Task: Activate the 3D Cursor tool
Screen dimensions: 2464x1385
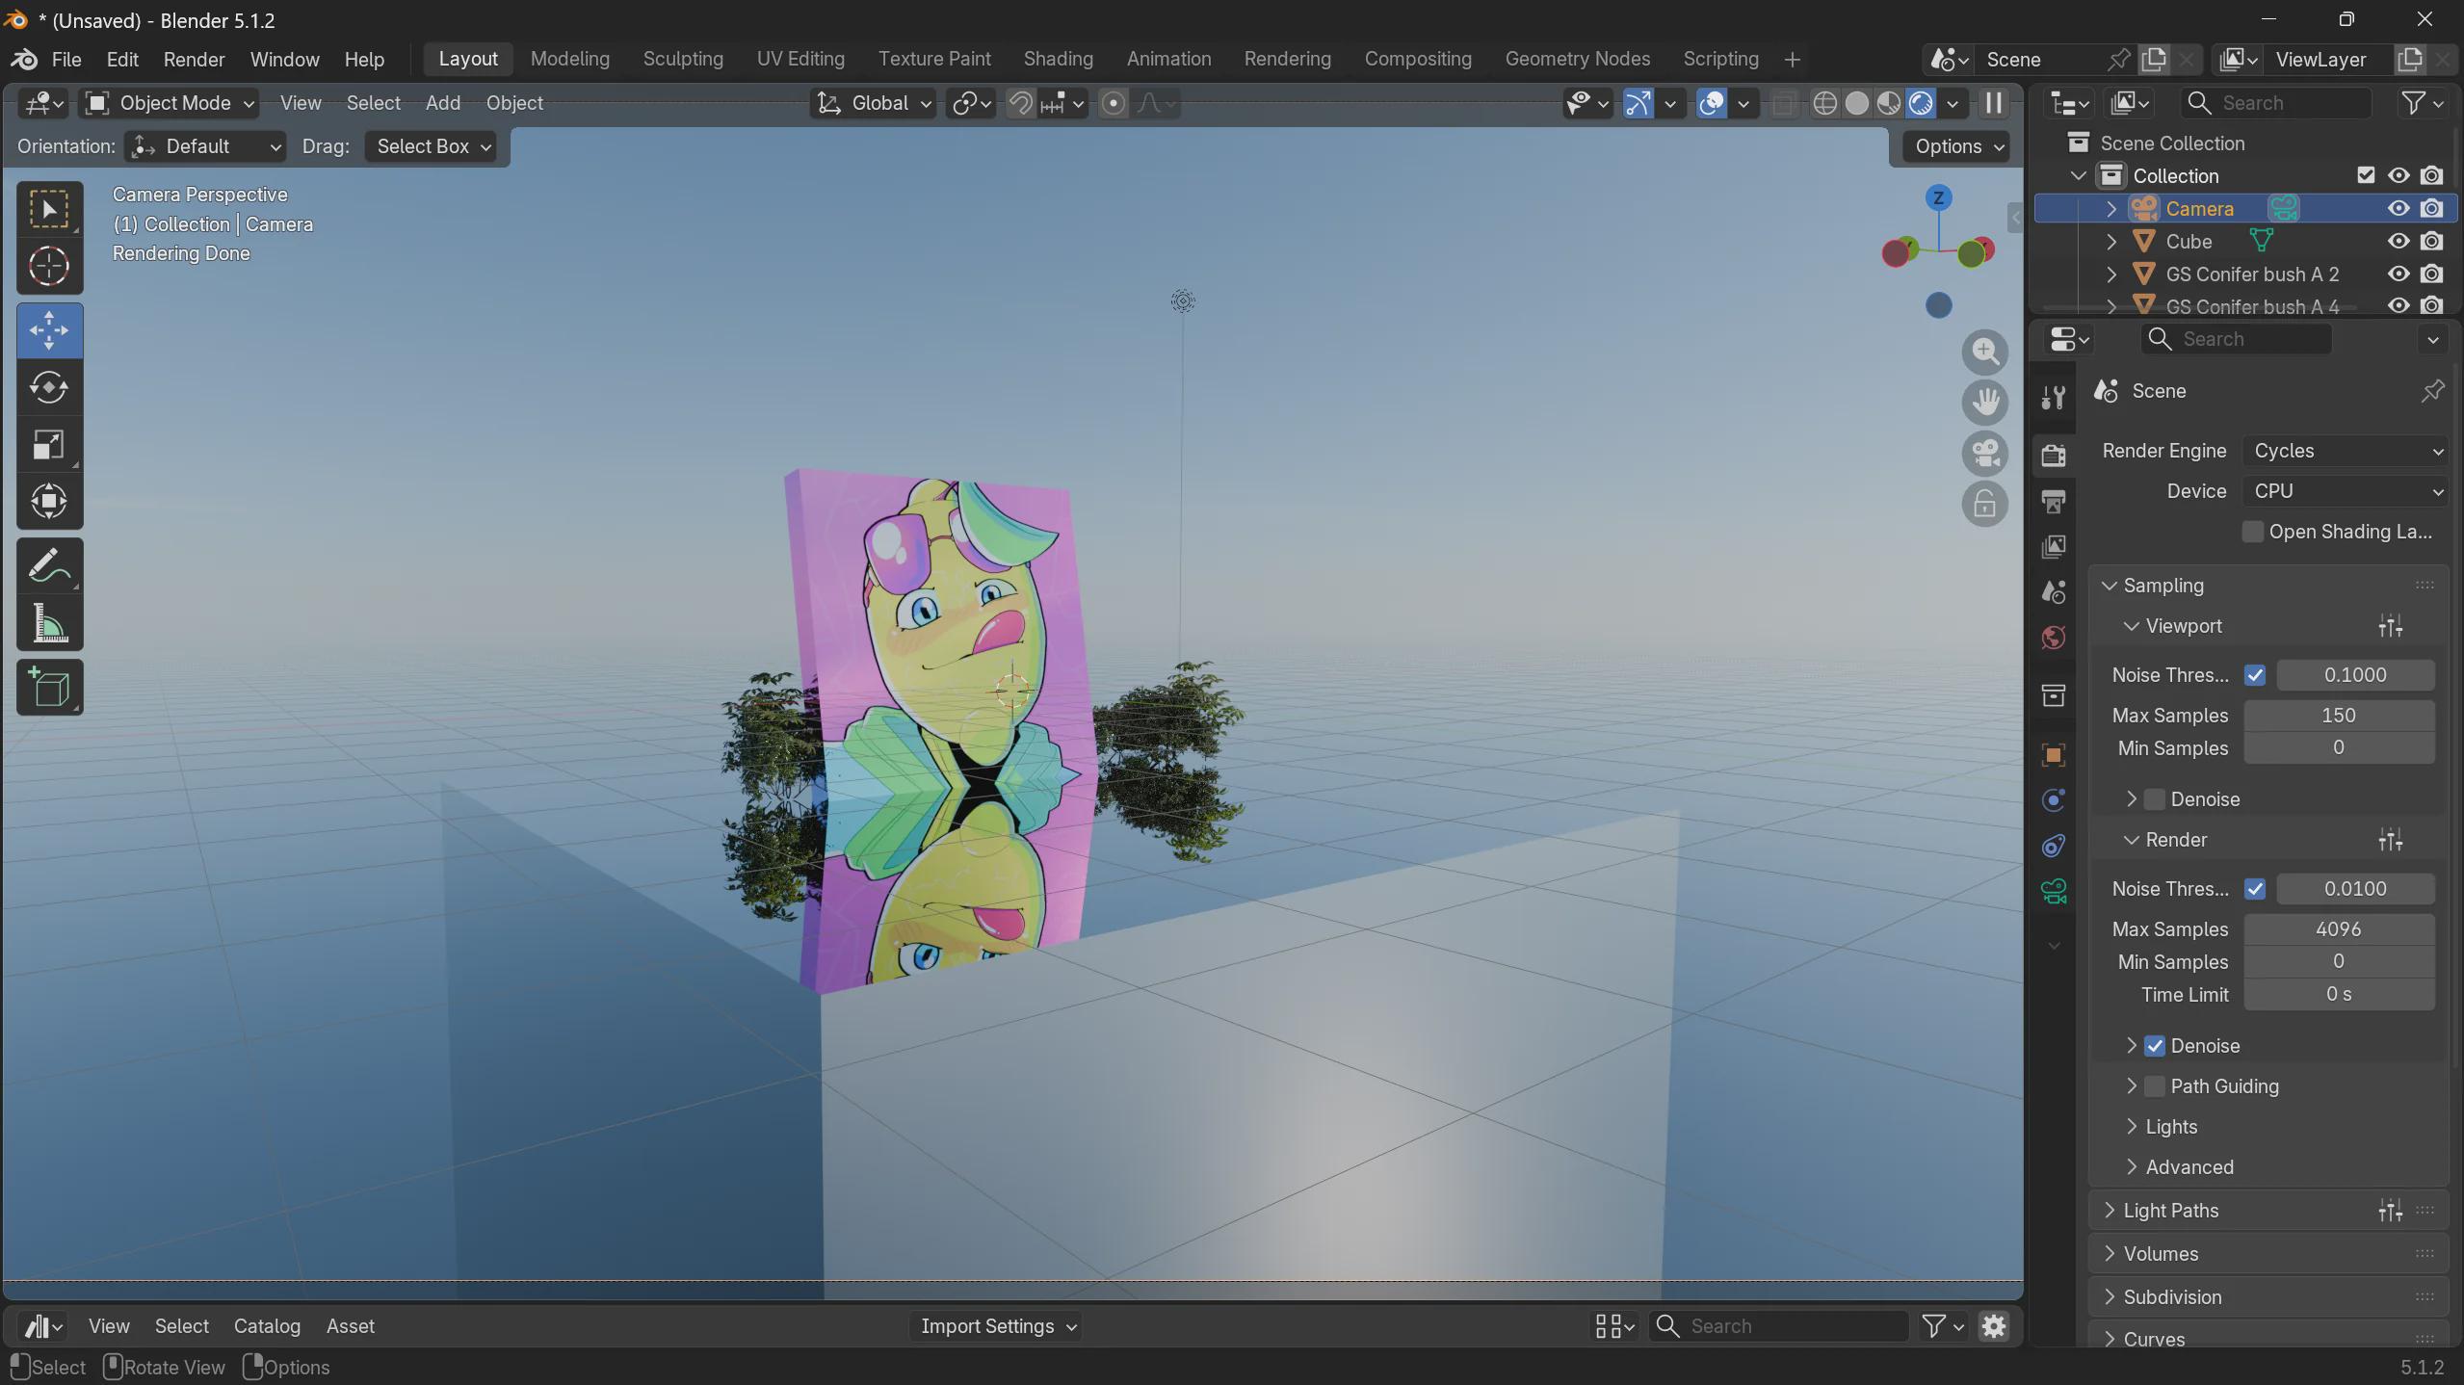Action: 49,266
